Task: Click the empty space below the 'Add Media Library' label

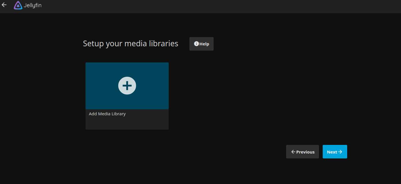Action: [107, 124]
